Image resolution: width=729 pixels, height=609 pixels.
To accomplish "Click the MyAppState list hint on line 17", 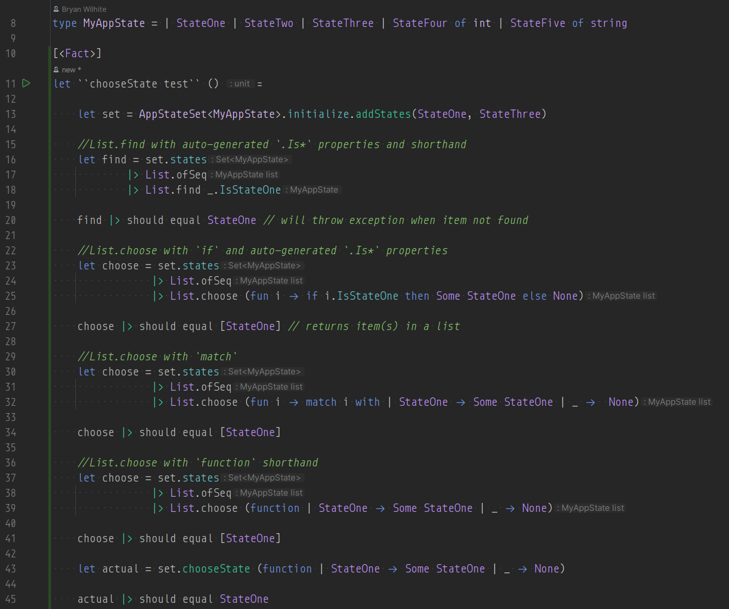I will (x=245, y=175).
